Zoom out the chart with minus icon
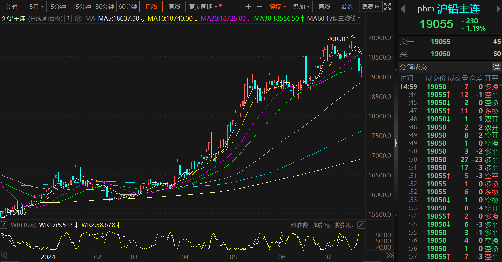 (x=259, y=6)
